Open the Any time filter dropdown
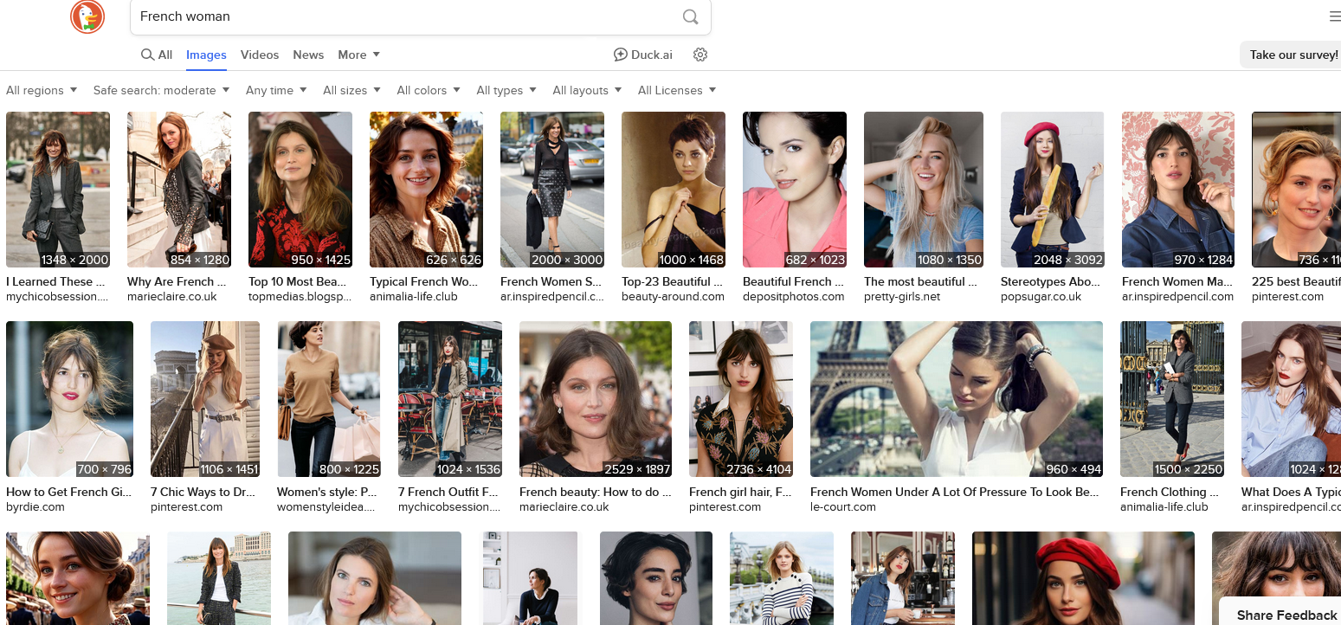The height and width of the screenshot is (625, 1341). [x=276, y=90]
